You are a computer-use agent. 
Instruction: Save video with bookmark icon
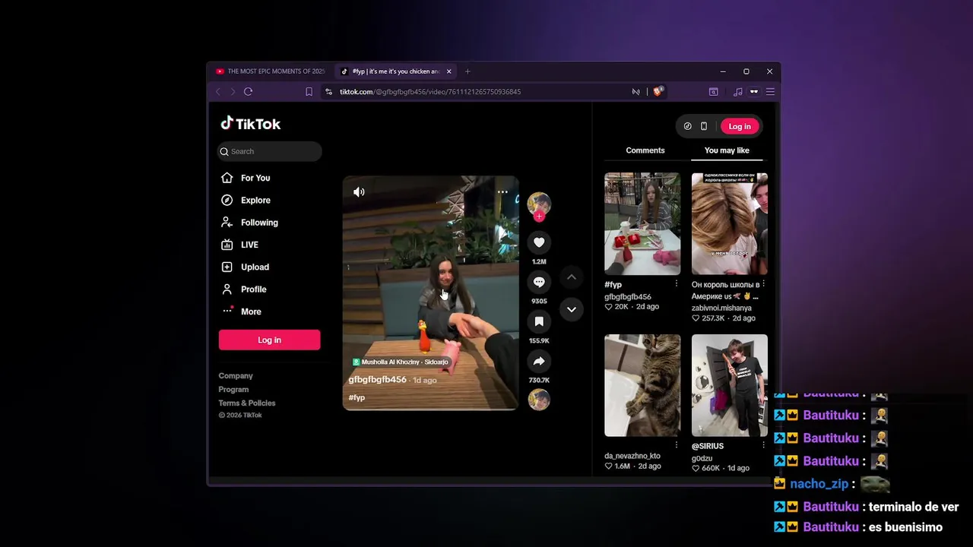coord(539,321)
